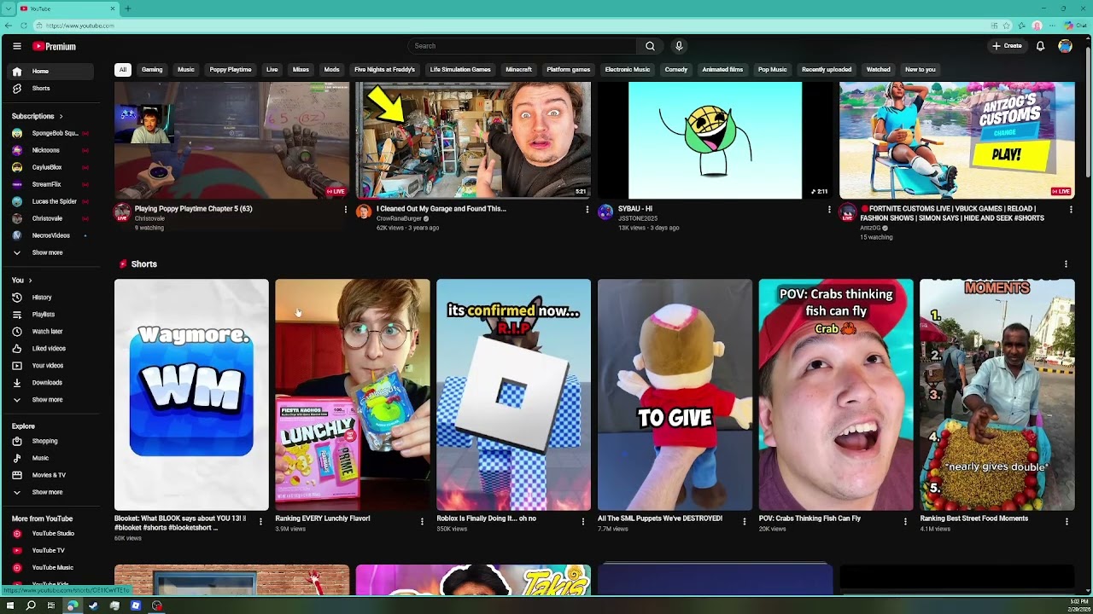Open options for Shorts shelf
Image resolution: width=1093 pixels, height=614 pixels.
tap(1066, 264)
